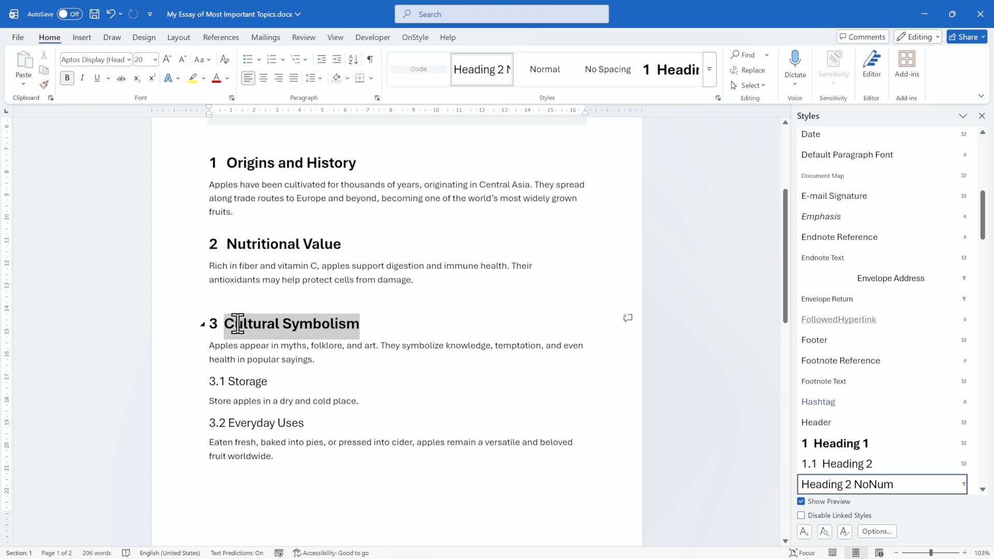Clear all formatting from selection
Viewport: 994px width, 559px height.
click(x=225, y=60)
